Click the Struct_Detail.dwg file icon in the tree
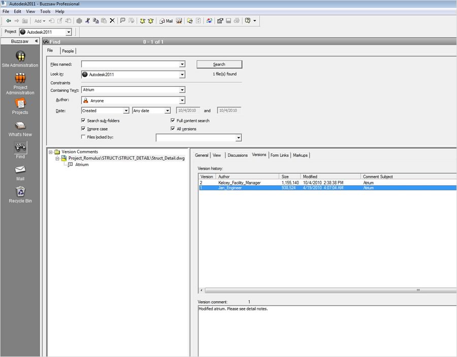Image resolution: width=457 pixels, height=357 pixels. click(x=64, y=158)
